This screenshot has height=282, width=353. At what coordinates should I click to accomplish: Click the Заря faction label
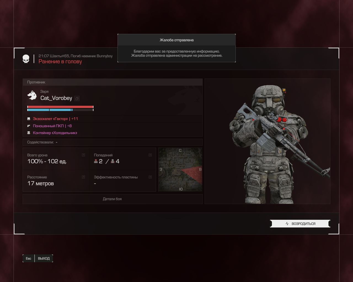click(x=44, y=91)
